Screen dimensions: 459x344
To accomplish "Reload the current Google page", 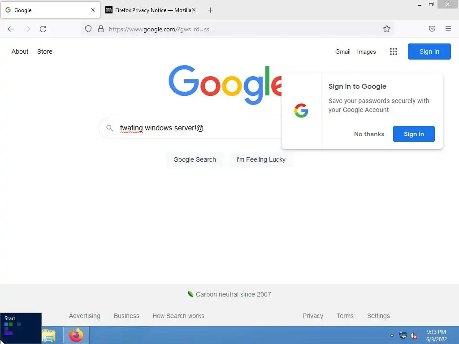I will tap(43, 29).
